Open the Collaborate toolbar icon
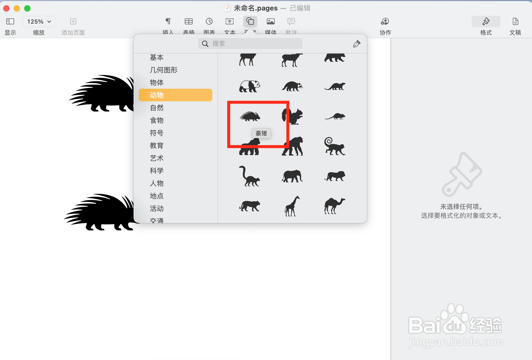This screenshot has height=360, width=532. pyautogui.click(x=385, y=22)
